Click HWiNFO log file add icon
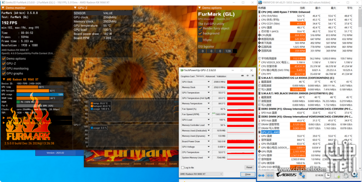The height and width of the screenshot is (182, 362). (337, 175)
